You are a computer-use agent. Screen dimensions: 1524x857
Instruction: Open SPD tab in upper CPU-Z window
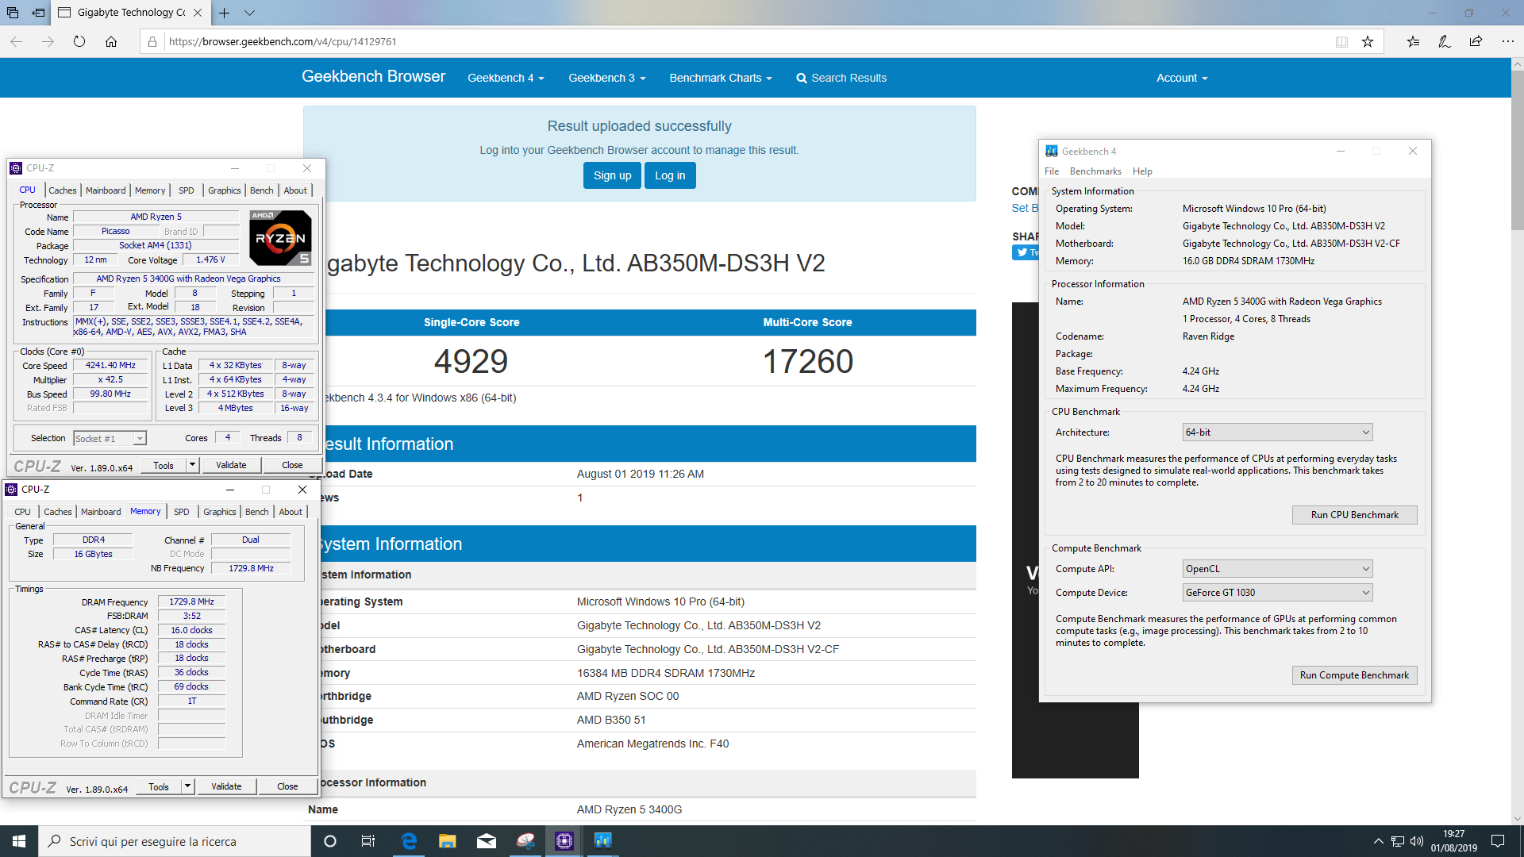186,190
